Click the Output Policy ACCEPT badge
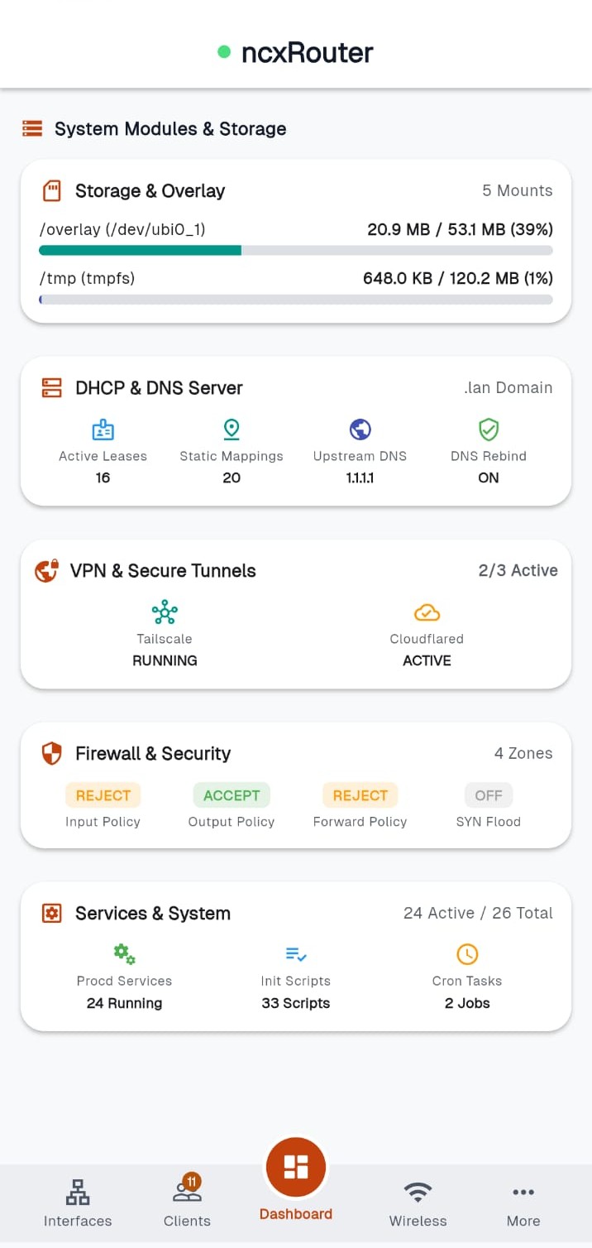This screenshot has width=592, height=1248. (232, 795)
